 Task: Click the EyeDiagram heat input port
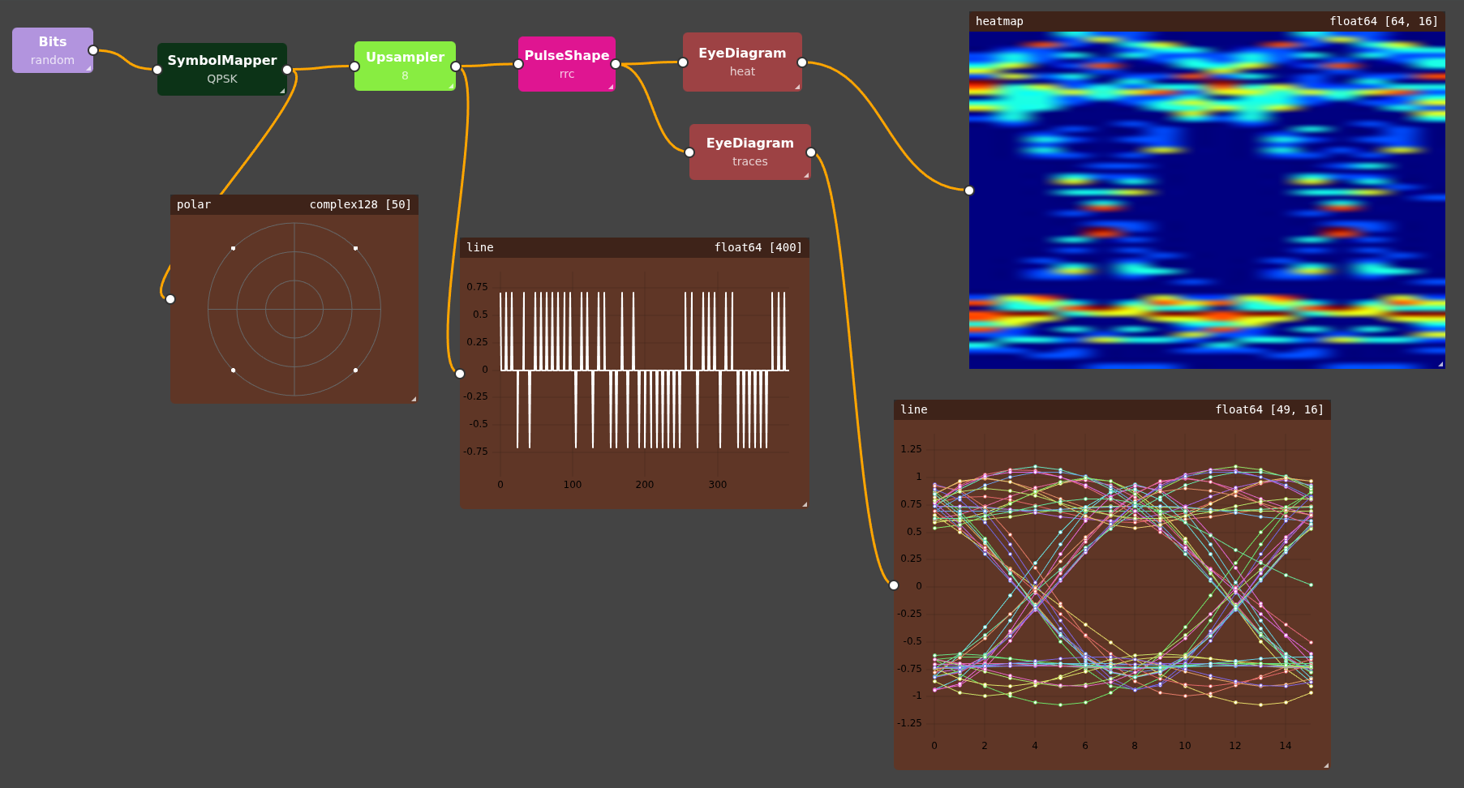point(683,62)
